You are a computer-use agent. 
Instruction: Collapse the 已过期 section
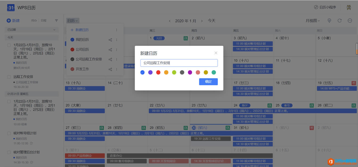point(32,30)
